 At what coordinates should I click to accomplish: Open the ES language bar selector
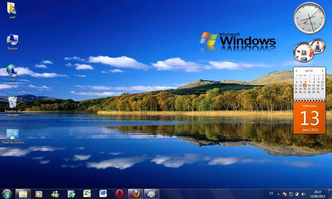pos(271,193)
